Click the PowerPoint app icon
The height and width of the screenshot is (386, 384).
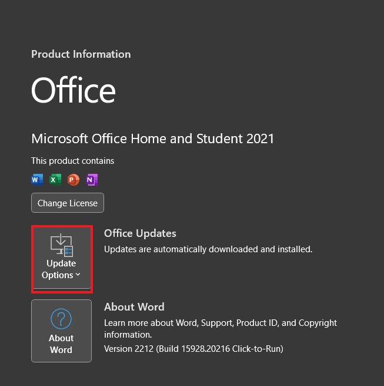(74, 179)
